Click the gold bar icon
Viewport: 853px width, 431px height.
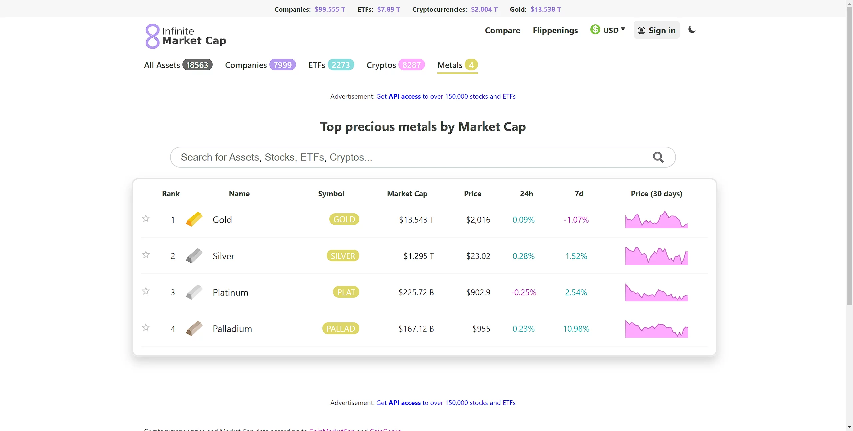point(194,219)
